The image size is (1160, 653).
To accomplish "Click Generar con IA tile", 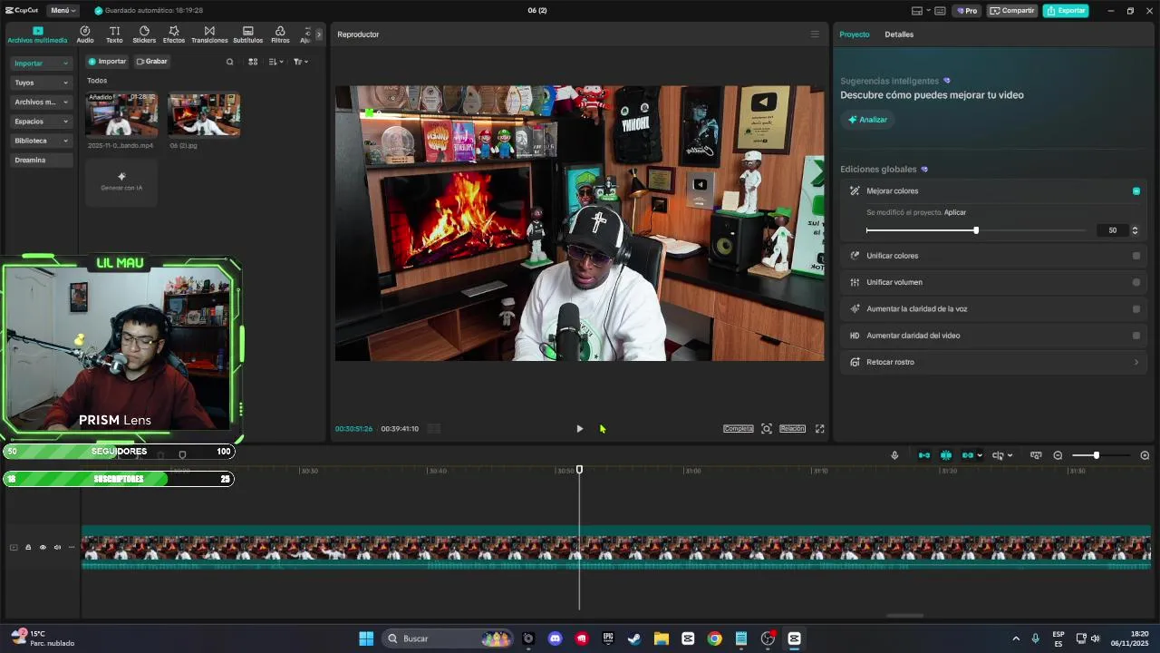I will (x=121, y=181).
